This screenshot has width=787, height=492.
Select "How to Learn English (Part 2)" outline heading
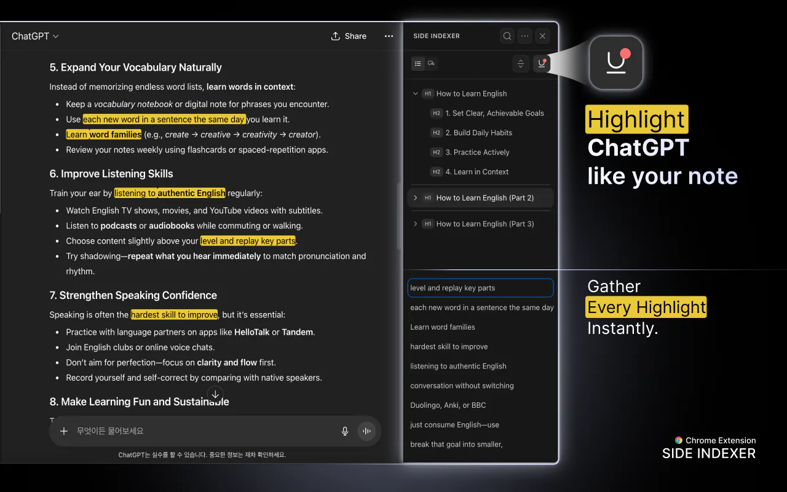coord(485,198)
